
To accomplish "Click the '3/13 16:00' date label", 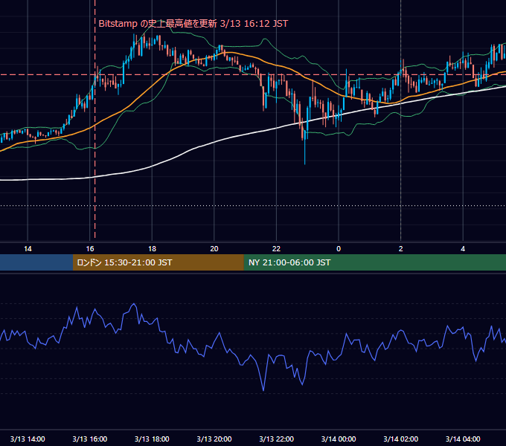I will [x=90, y=439].
